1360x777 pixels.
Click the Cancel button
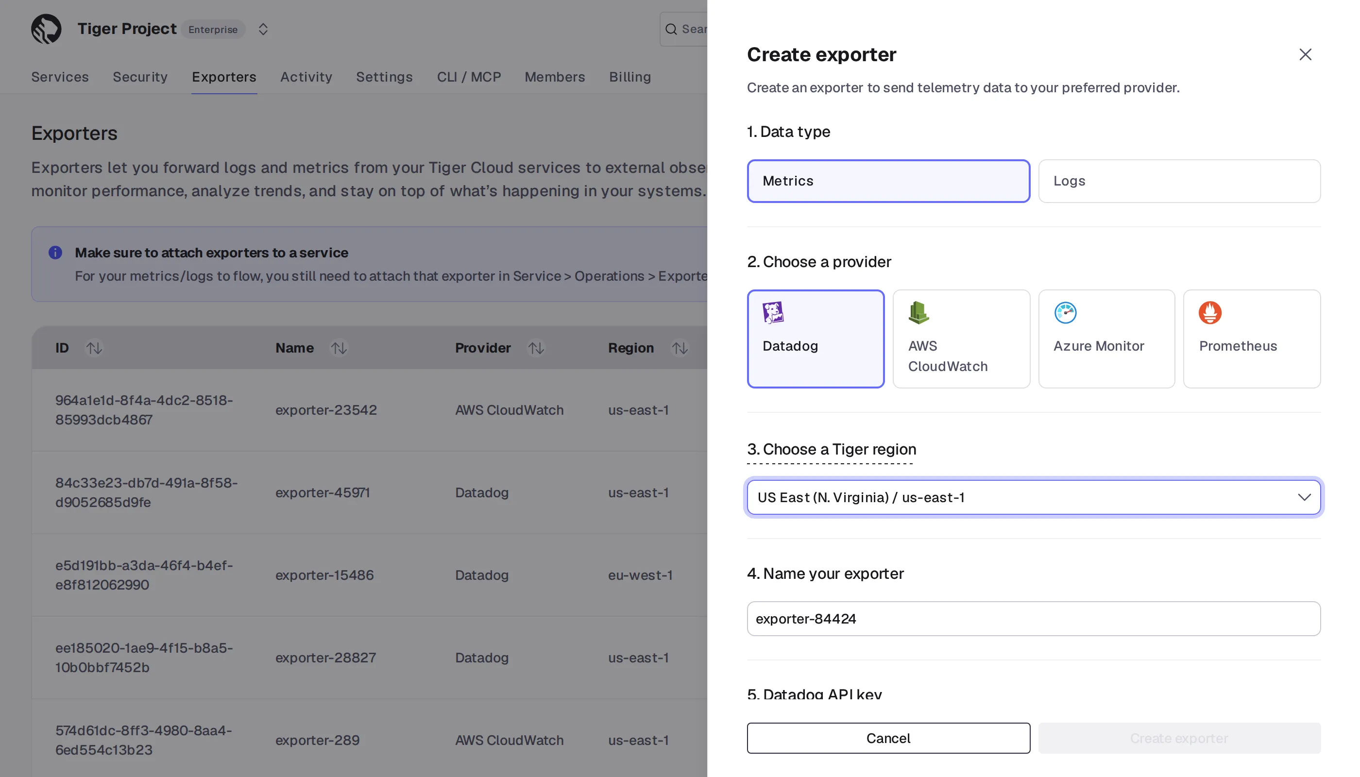(888, 738)
